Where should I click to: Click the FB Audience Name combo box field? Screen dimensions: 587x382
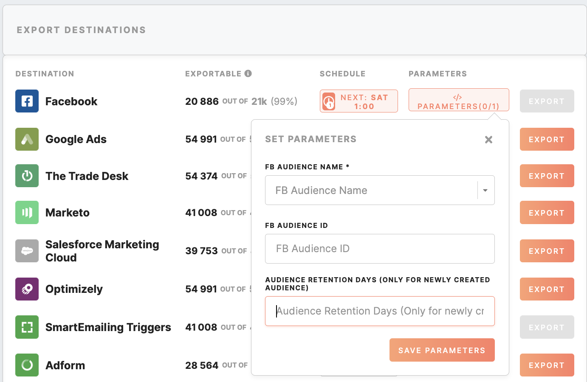click(380, 190)
